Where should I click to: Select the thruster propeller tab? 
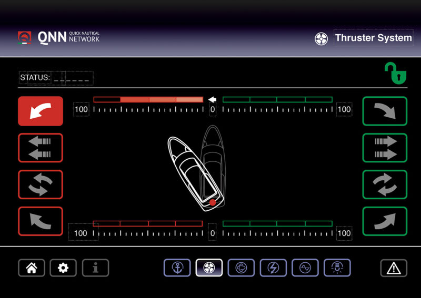tap(209, 268)
